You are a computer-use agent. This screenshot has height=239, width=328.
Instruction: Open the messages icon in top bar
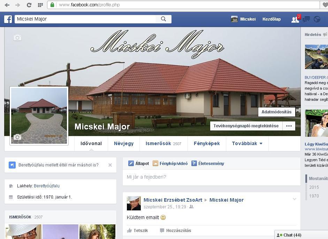306,19
